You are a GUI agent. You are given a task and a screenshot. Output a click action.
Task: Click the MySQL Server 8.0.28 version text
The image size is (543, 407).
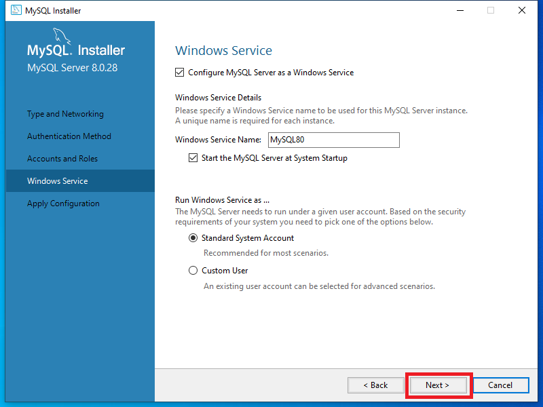[x=73, y=67]
